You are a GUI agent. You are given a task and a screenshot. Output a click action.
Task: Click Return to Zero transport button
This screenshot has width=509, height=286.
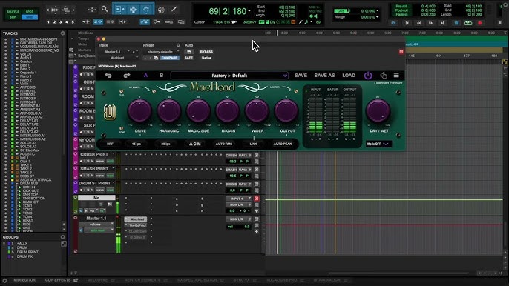pos(407,23)
